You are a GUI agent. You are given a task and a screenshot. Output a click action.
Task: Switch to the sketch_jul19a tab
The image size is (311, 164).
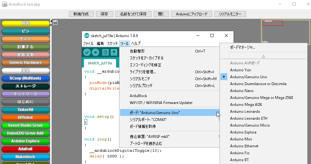click(x=100, y=63)
